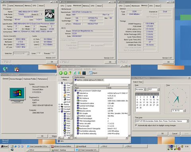Click the year spinner arrows in Date/Time
Image resolution: width=191 pixels, height=152 pixels.
[x=158, y=89]
